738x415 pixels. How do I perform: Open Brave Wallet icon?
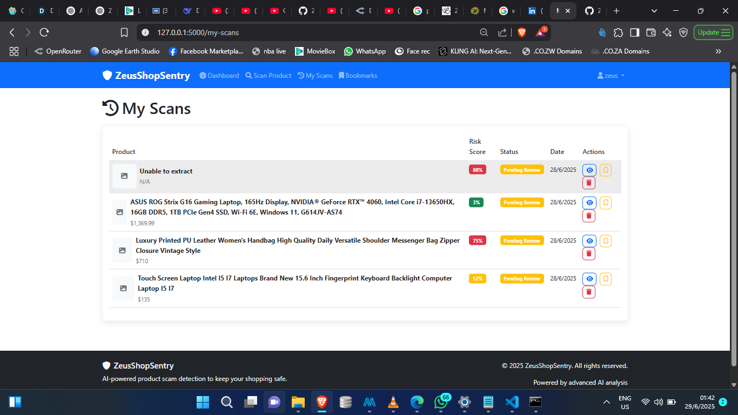[651, 32]
